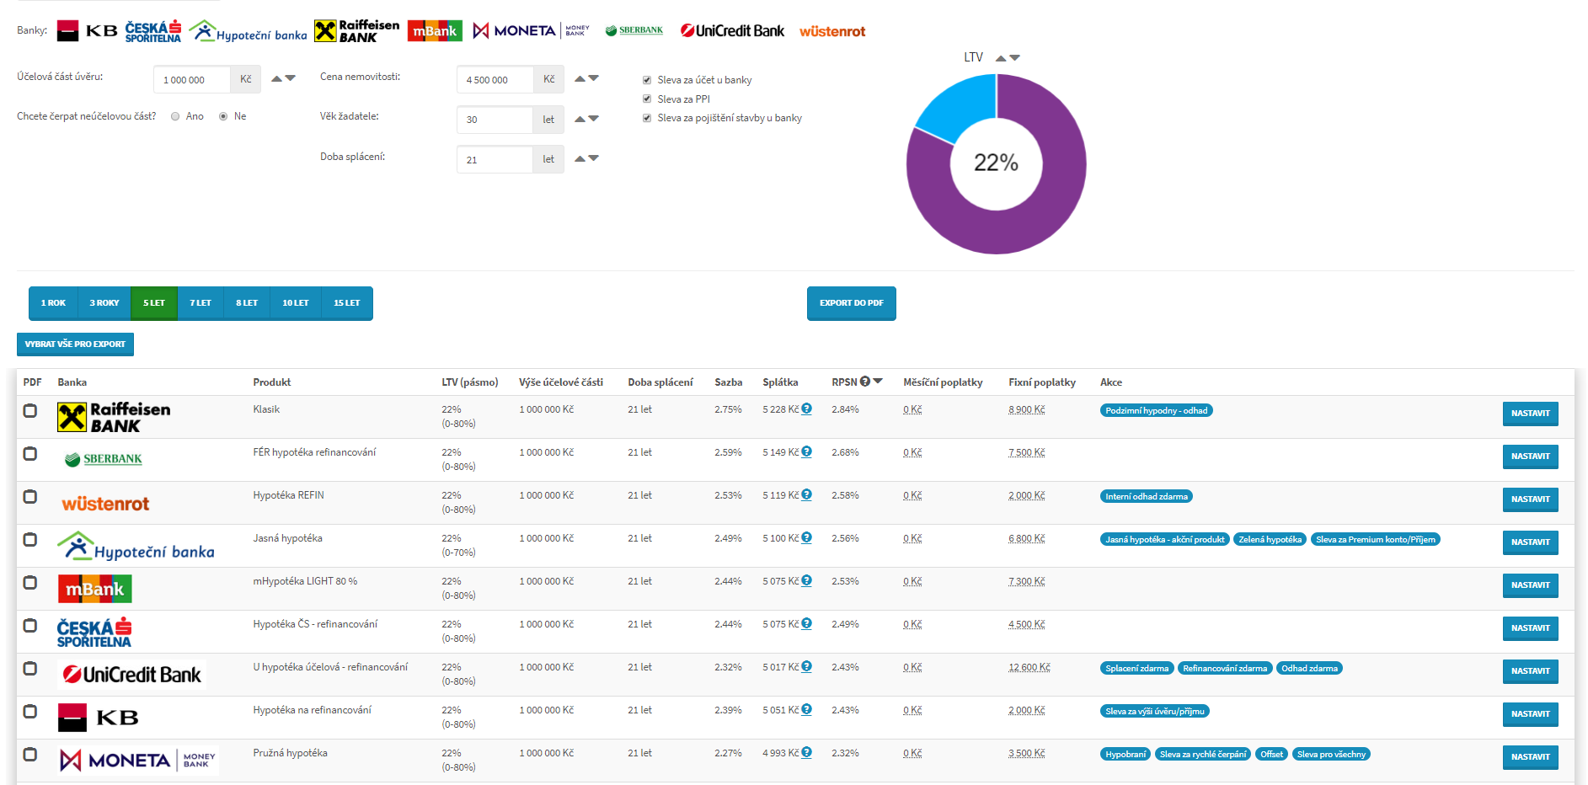The height and width of the screenshot is (785, 1588).
Task: Toggle Sleva za pojištění stavby checkbox
Action: pos(647,118)
